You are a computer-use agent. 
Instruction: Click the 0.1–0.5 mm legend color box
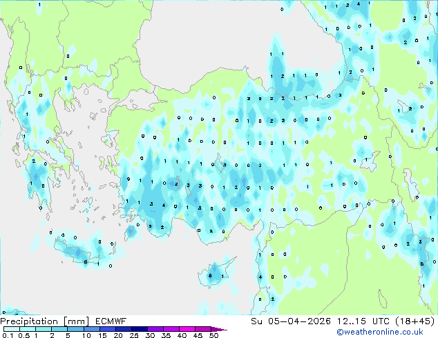(x=12, y=329)
